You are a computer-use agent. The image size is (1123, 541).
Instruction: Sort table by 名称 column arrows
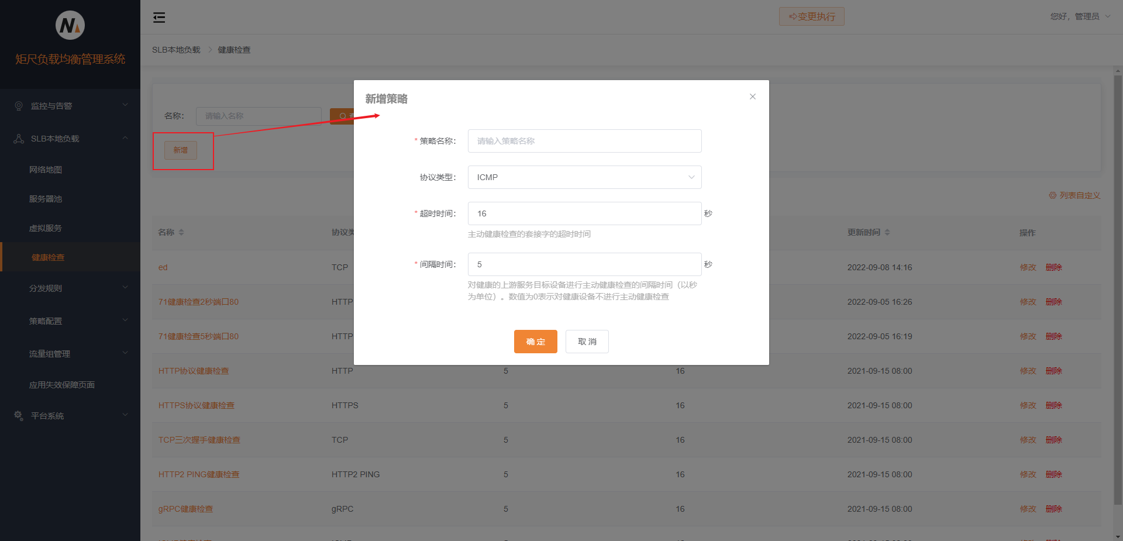click(181, 232)
